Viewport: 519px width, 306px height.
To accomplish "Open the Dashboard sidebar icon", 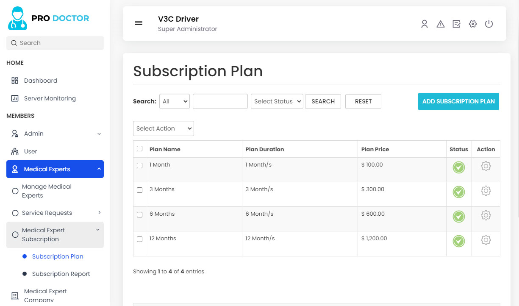I will click(x=15, y=80).
